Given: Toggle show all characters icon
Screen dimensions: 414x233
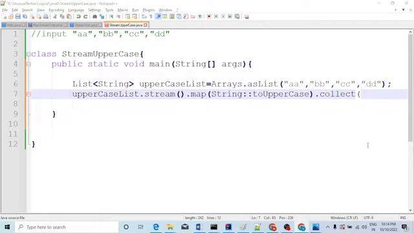Looking at the screenshot, I should click(x=151, y=16).
